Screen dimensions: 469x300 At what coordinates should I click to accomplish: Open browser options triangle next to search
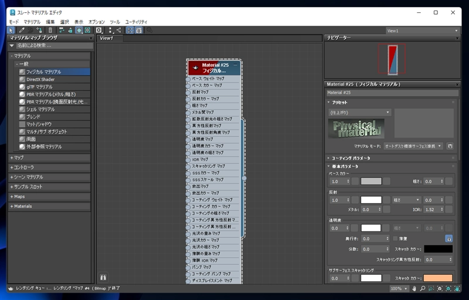point(12,46)
